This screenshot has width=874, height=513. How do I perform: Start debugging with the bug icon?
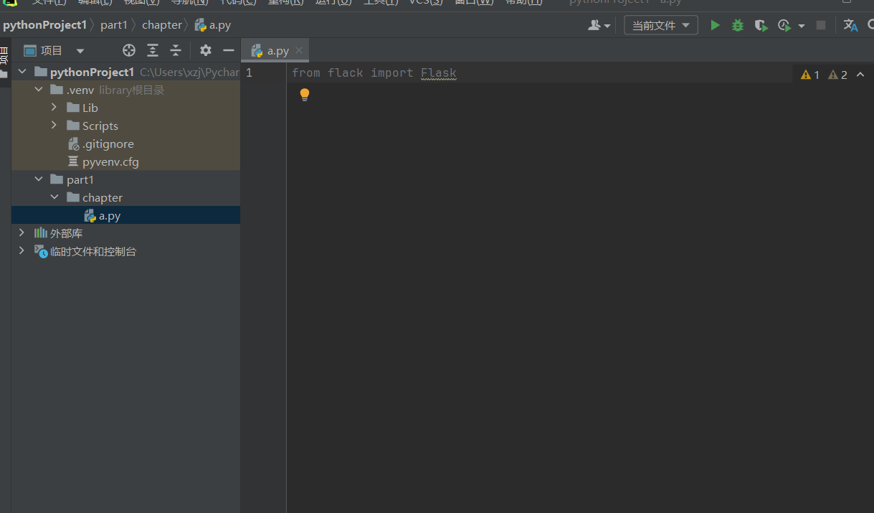click(738, 25)
